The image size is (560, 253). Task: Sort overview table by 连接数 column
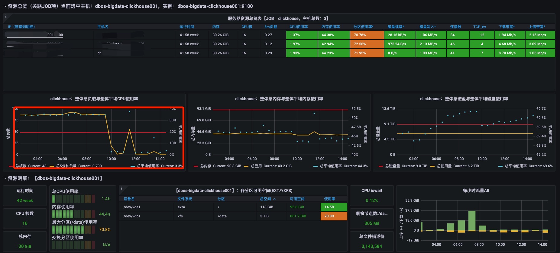click(x=456, y=27)
